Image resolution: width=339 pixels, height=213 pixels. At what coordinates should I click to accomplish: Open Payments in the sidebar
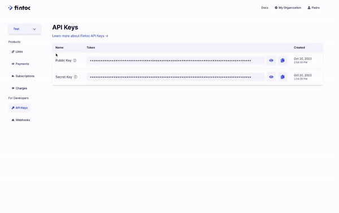coord(20,64)
